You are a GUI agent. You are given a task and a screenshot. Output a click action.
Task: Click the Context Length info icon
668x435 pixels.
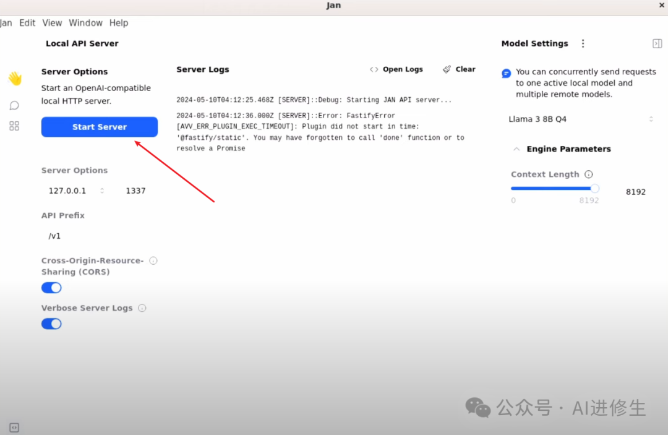tap(588, 174)
